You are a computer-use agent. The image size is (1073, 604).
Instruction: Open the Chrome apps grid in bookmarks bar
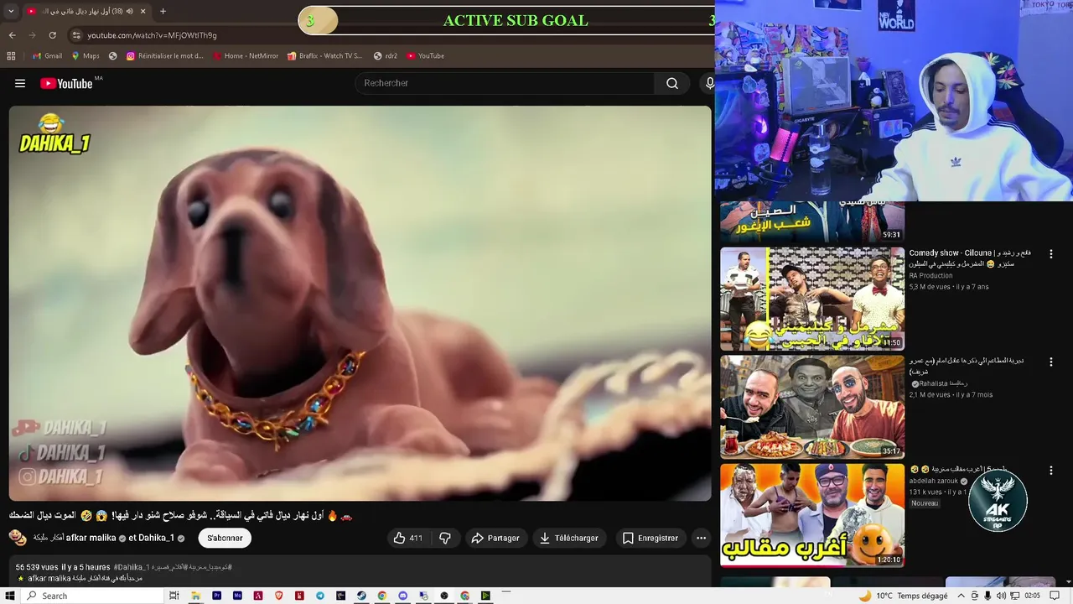(11, 56)
